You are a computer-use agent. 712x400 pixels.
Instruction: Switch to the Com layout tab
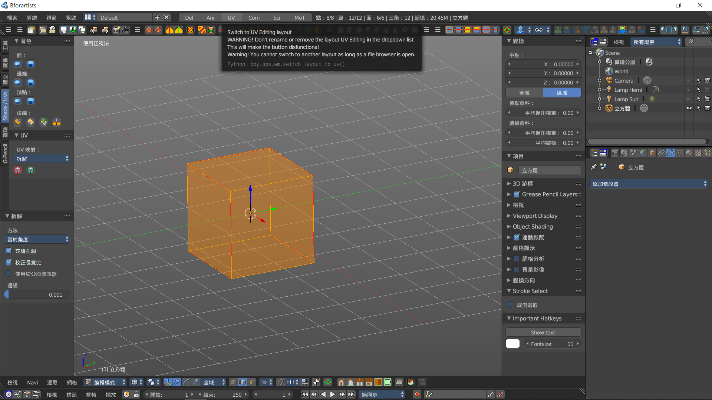coord(254,17)
